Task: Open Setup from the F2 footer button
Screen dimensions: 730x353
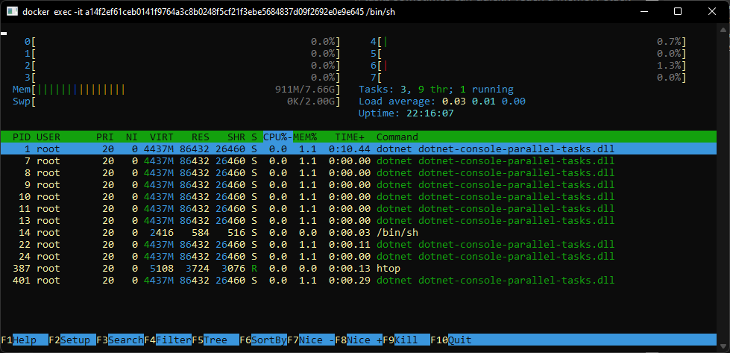Action: (72, 340)
